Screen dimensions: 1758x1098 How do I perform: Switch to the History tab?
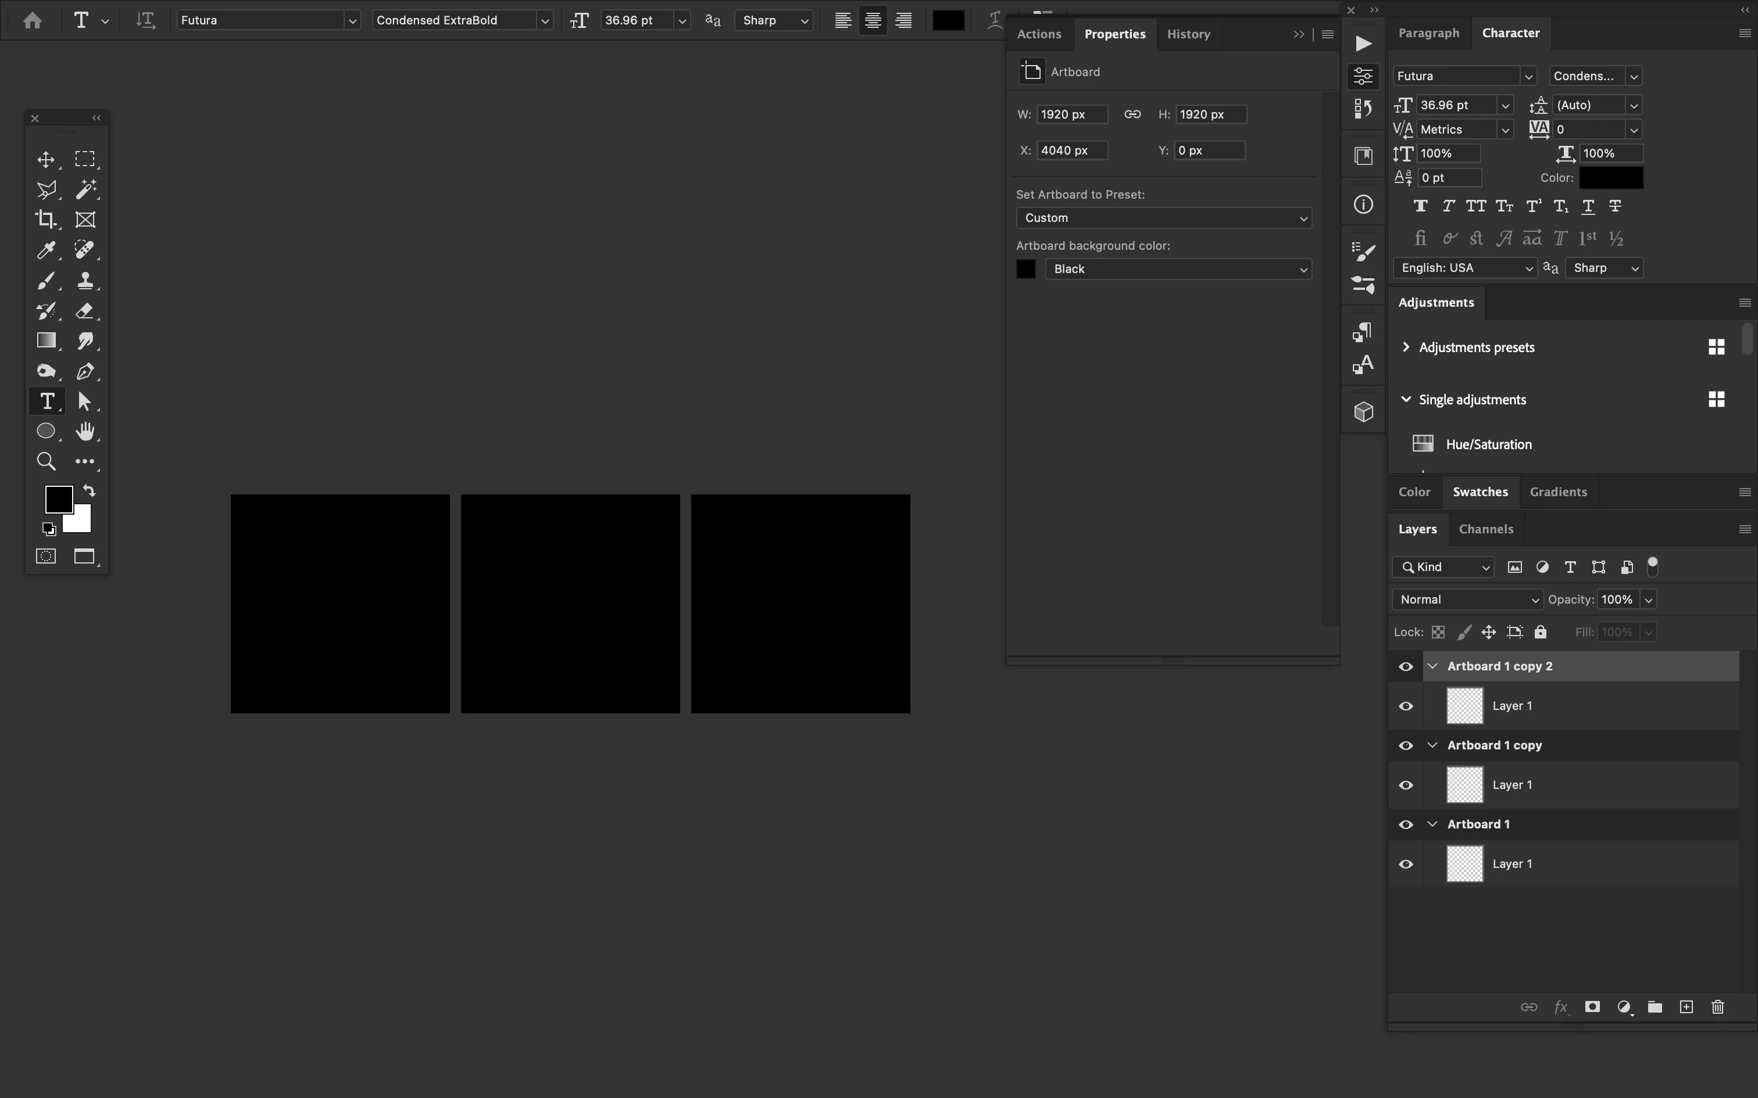[1188, 34]
